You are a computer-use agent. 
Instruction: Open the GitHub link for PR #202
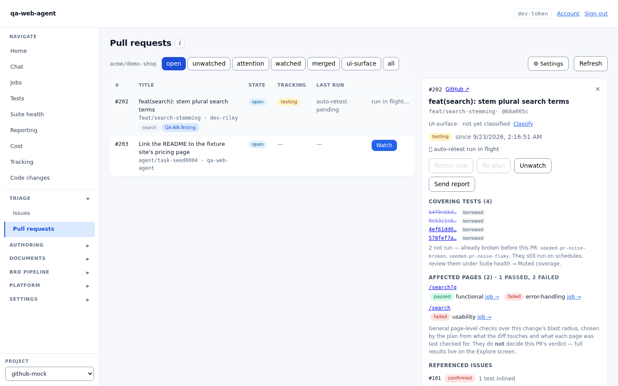[x=457, y=89]
